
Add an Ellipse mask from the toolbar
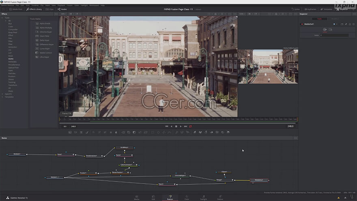(x=158, y=132)
